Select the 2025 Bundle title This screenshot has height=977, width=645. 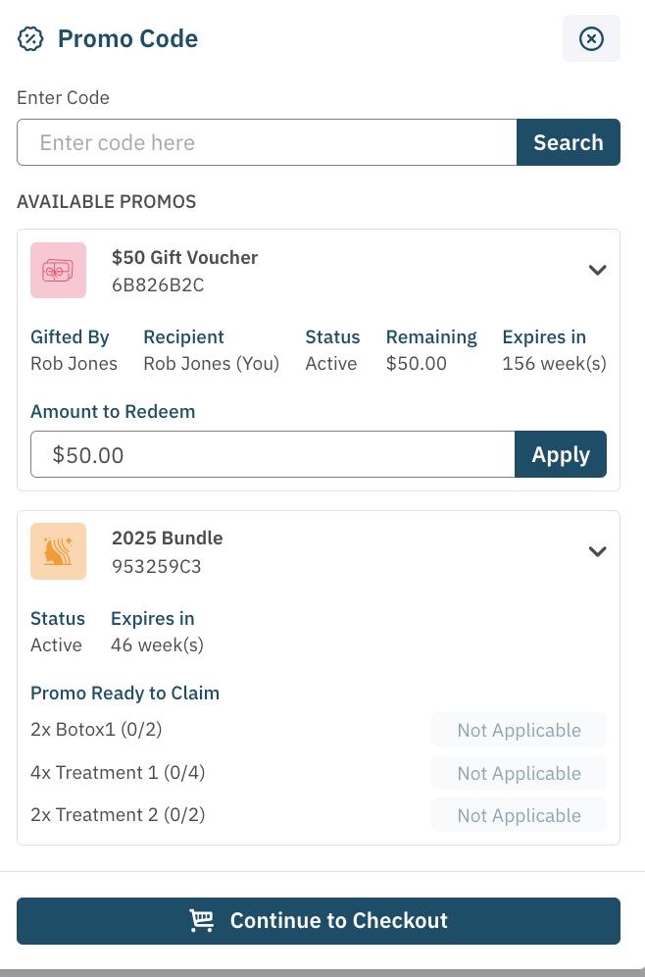pyautogui.click(x=167, y=539)
